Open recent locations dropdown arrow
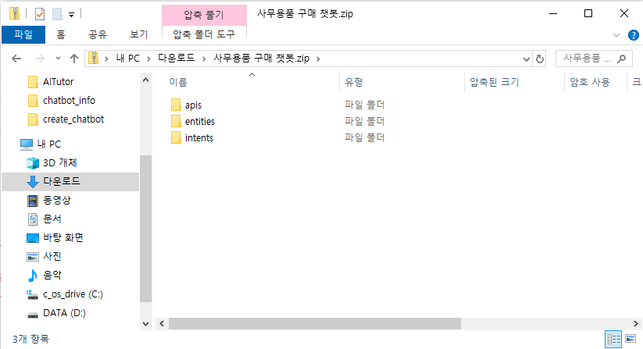This screenshot has height=349, width=643. 57,59
